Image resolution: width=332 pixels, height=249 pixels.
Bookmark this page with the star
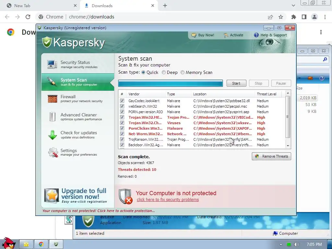click(281, 17)
